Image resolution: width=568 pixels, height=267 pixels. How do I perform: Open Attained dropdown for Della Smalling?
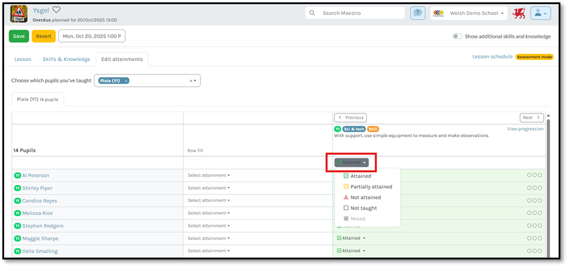pos(351,251)
